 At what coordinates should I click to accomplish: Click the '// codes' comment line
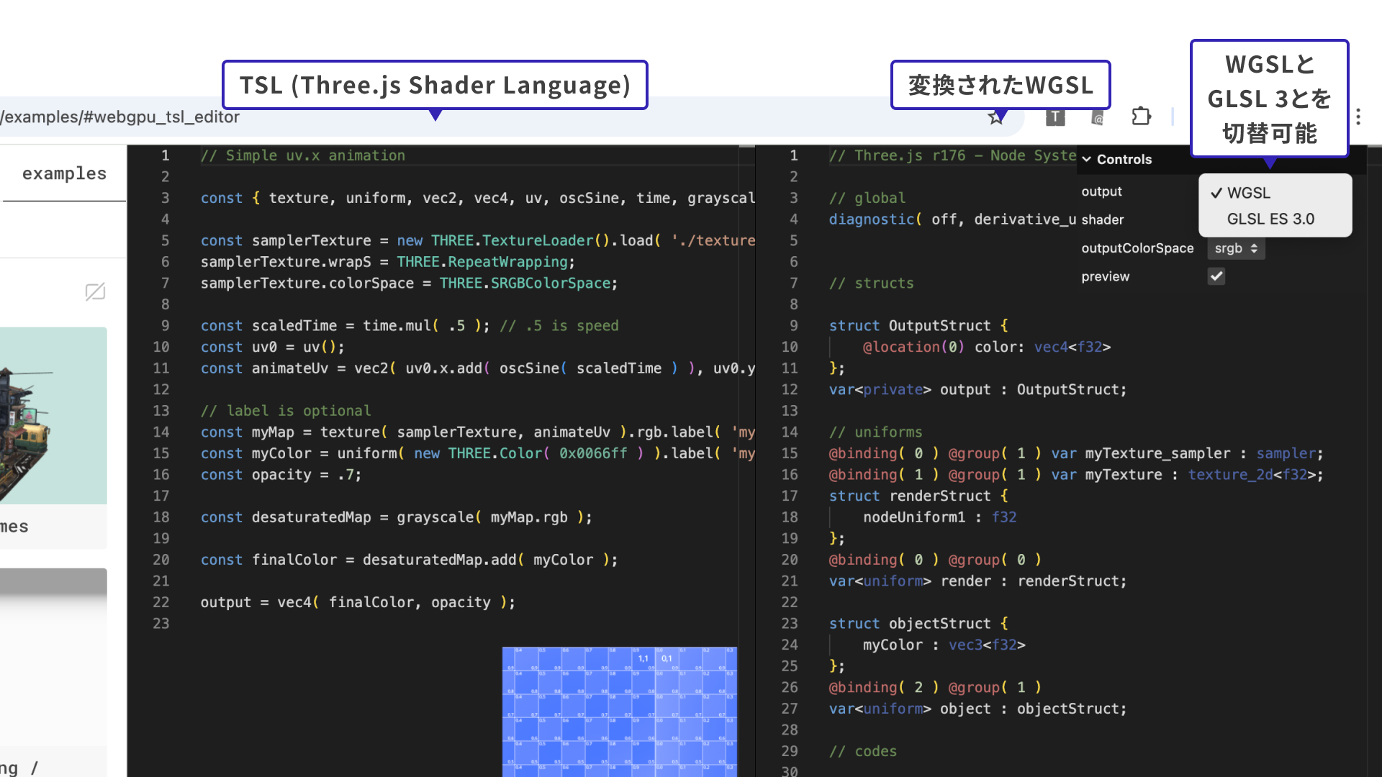[862, 751]
